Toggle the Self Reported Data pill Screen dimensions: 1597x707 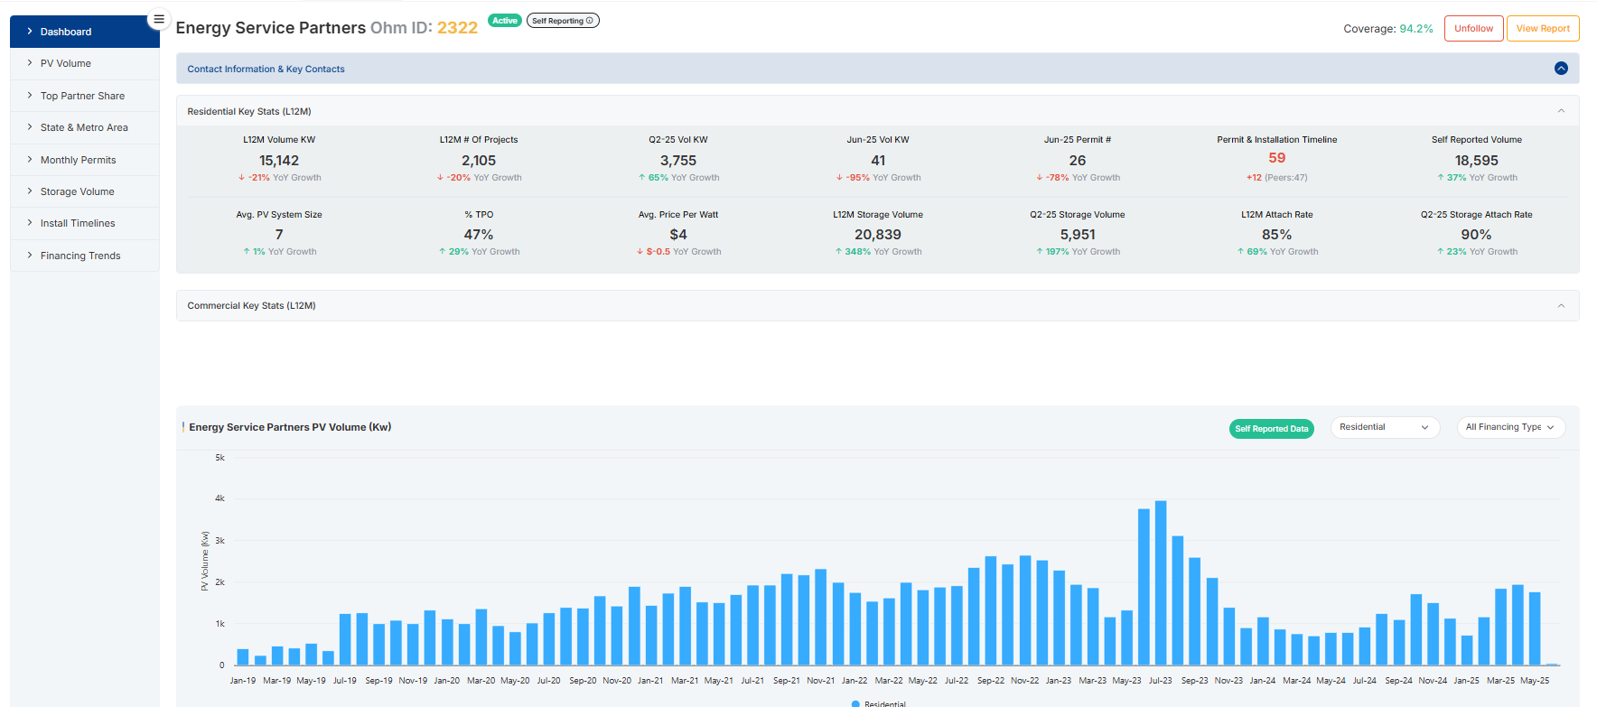(x=1271, y=429)
